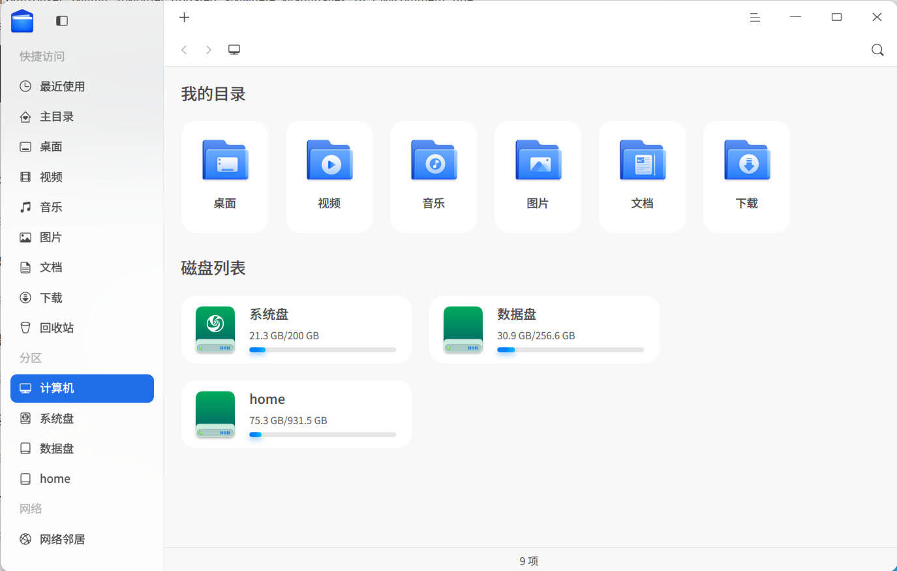Click the computer icon in address bar
The height and width of the screenshot is (571, 897).
234,50
